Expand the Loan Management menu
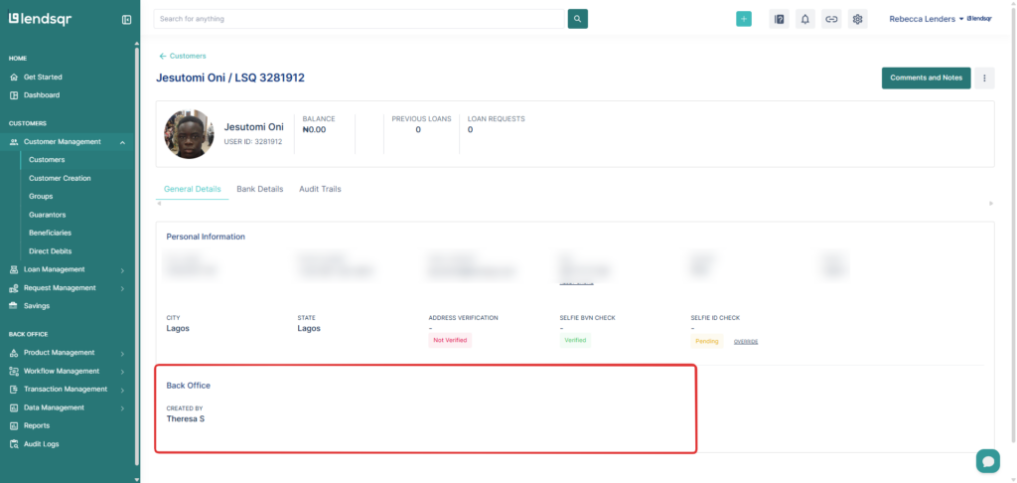This screenshot has height=483, width=1017. (122, 270)
